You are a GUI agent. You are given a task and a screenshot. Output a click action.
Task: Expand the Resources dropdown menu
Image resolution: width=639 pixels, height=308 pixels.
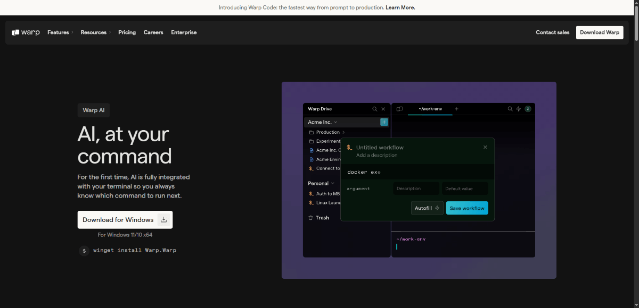pyautogui.click(x=96, y=32)
